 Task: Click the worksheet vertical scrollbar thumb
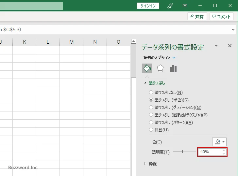point(133,127)
